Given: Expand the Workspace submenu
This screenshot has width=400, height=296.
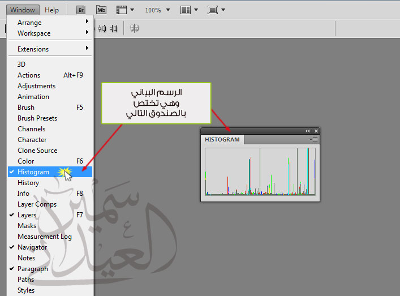Looking at the screenshot, I should pyautogui.click(x=34, y=33).
